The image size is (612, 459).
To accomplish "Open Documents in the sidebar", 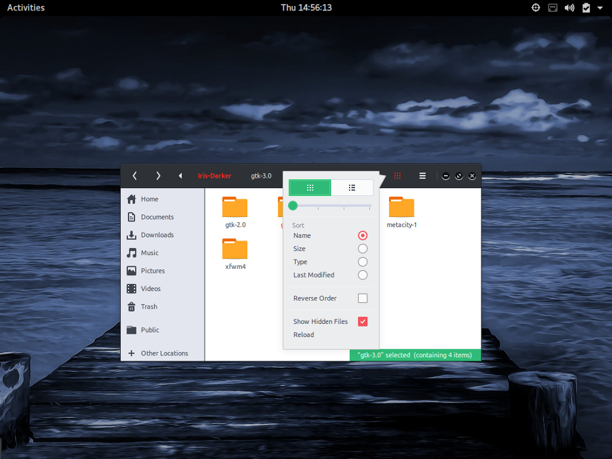I will (x=163, y=217).
